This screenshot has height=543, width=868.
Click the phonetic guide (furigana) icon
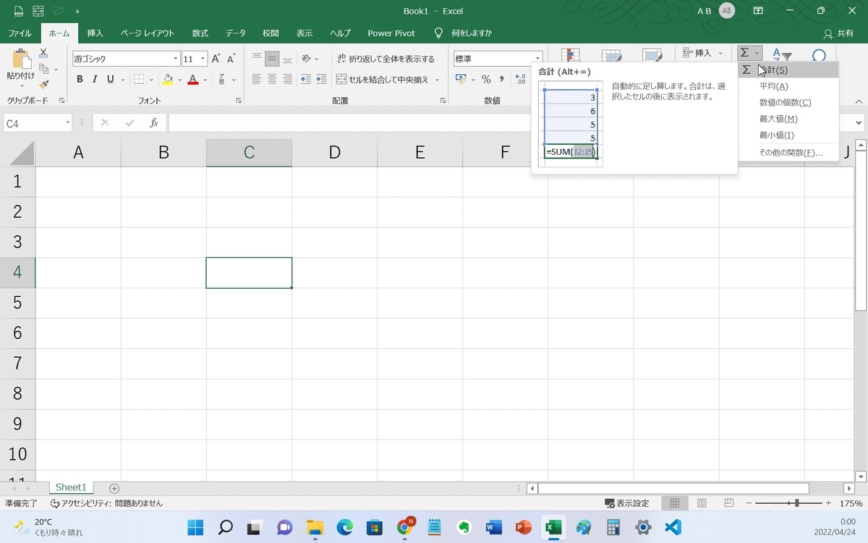point(221,80)
